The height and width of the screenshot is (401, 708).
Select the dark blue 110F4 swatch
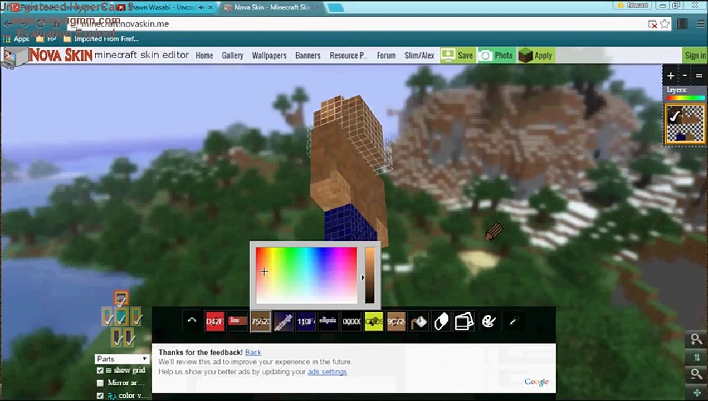(x=306, y=321)
